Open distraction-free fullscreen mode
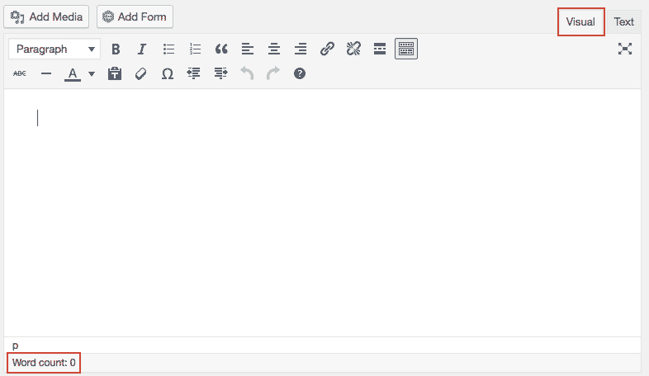 (x=625, y=49)
